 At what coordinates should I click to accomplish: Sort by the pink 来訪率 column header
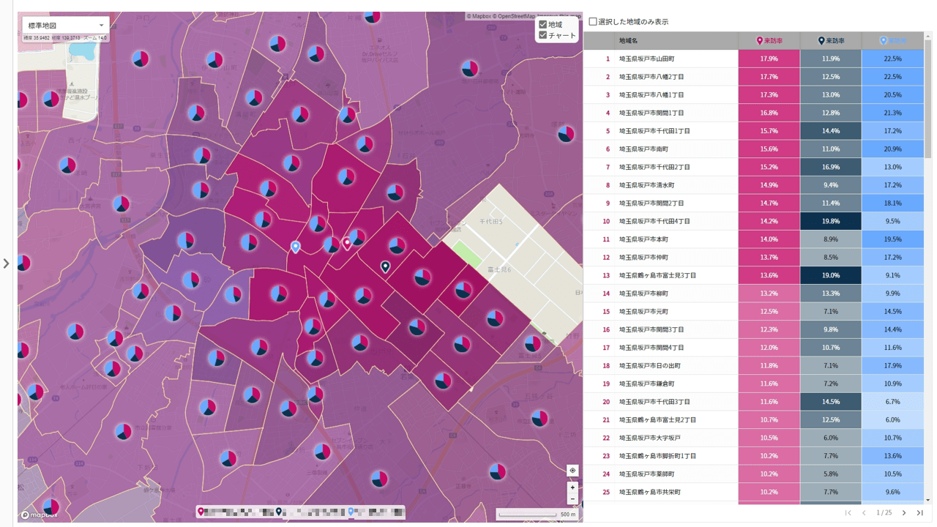coord(769,41)
